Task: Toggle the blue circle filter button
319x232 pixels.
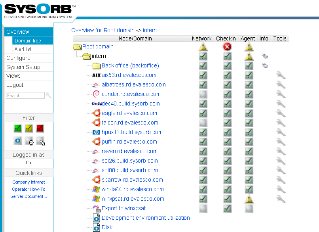Action: (x=18, y=141)
